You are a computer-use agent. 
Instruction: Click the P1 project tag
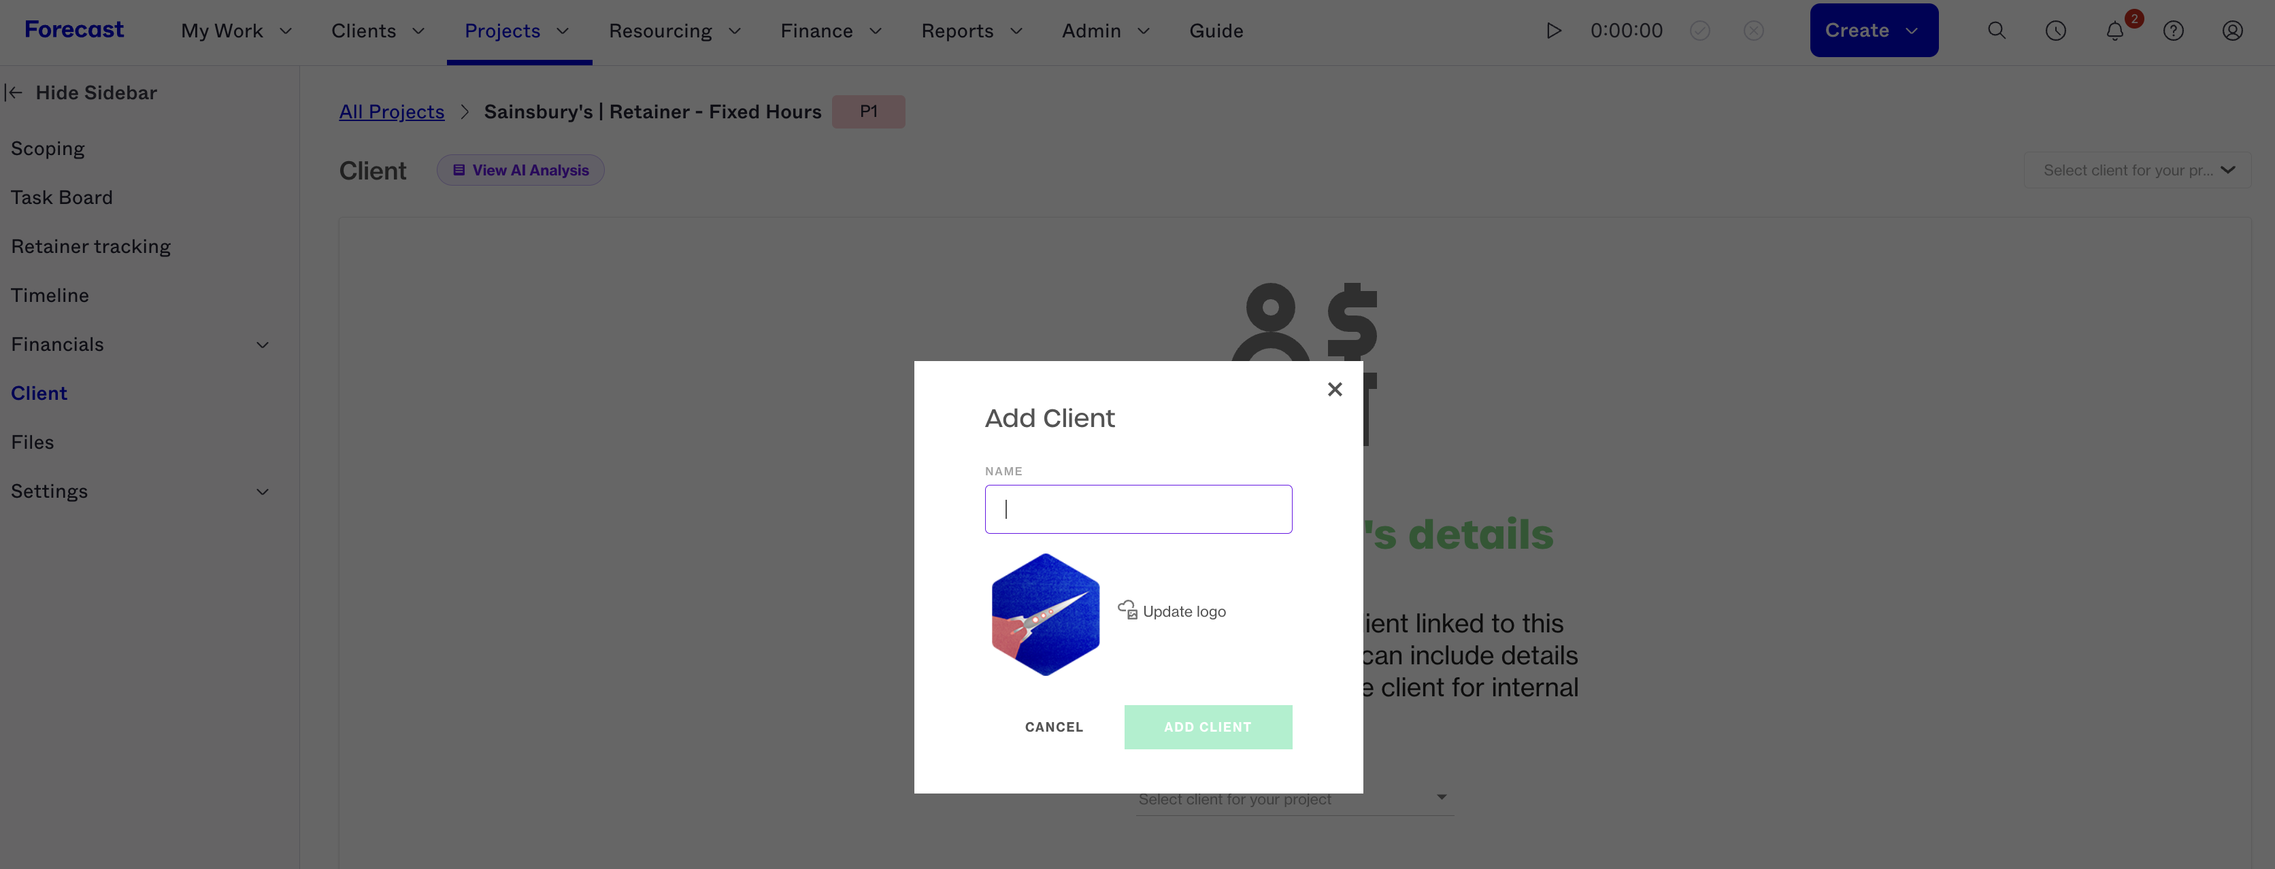pos(868,112)
